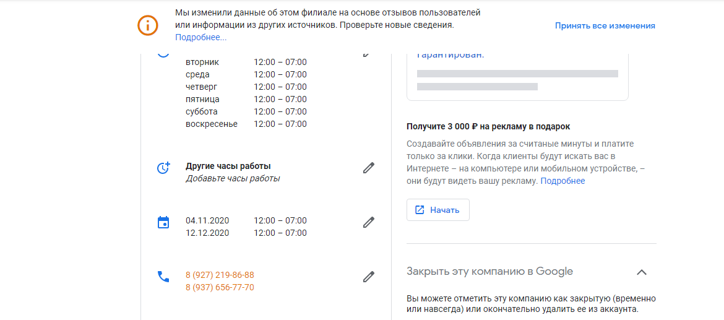Collapse "Закрыть эту компанию в Google" chevron

click(641, 272)
